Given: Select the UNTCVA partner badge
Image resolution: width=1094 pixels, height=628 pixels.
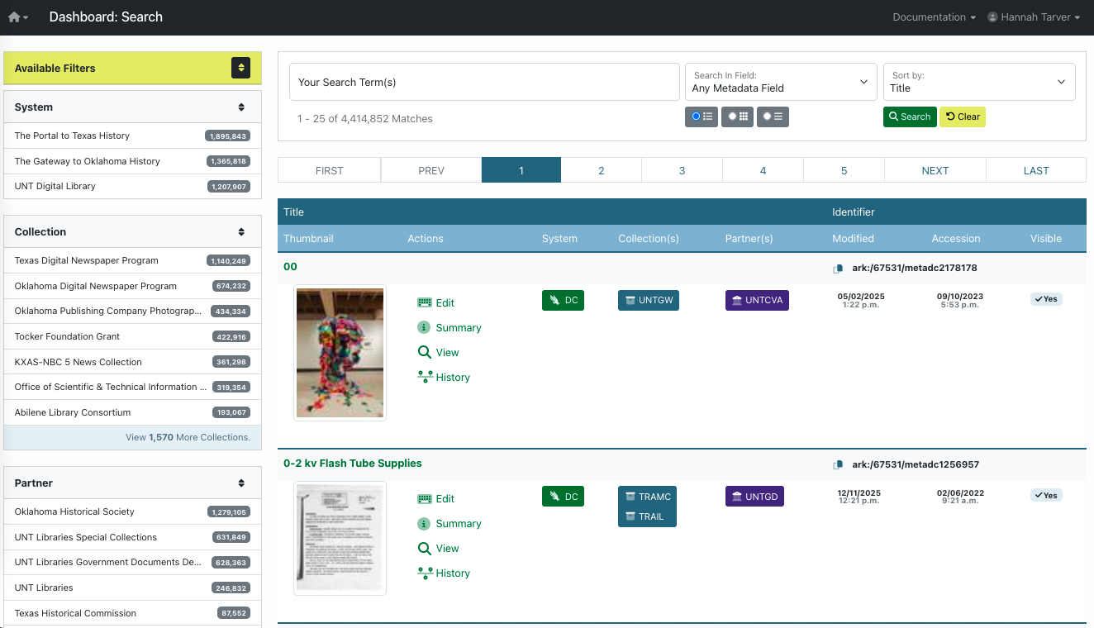Looking at the screenshot, I should click(757, 300).
